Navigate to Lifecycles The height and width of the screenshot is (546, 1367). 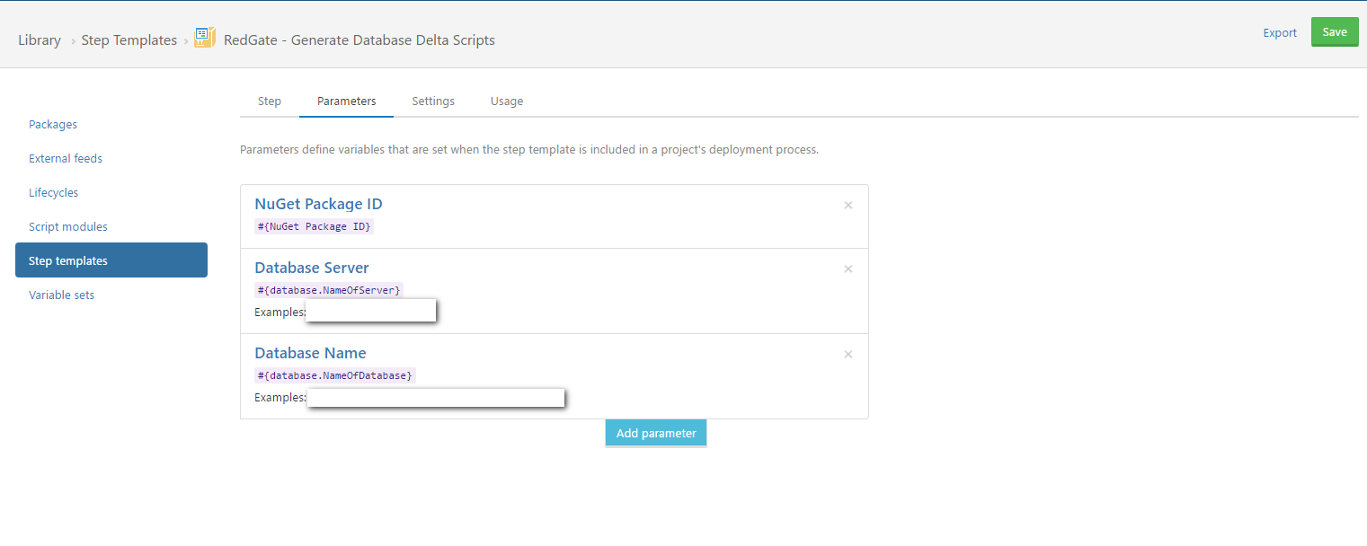point(53,193)
